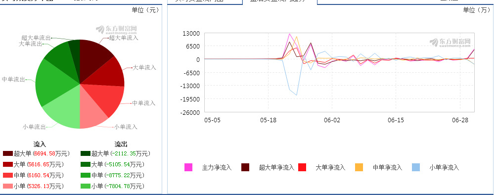
Task: Click the pink 小单 inflow swatch
Action: point(8,186)
